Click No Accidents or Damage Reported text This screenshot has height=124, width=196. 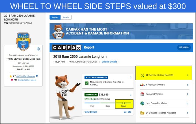point(107,83)
